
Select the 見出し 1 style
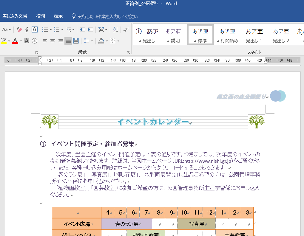coord(254,35)
